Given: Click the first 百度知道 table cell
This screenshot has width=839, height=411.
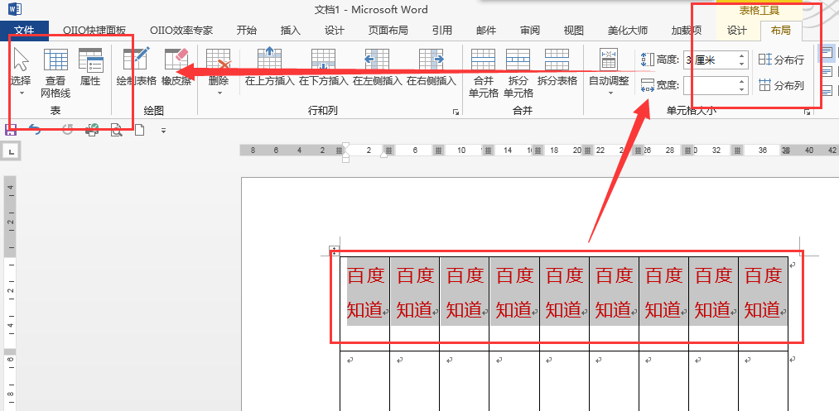Looking at the screenshot, I should [x=365, y=303].
